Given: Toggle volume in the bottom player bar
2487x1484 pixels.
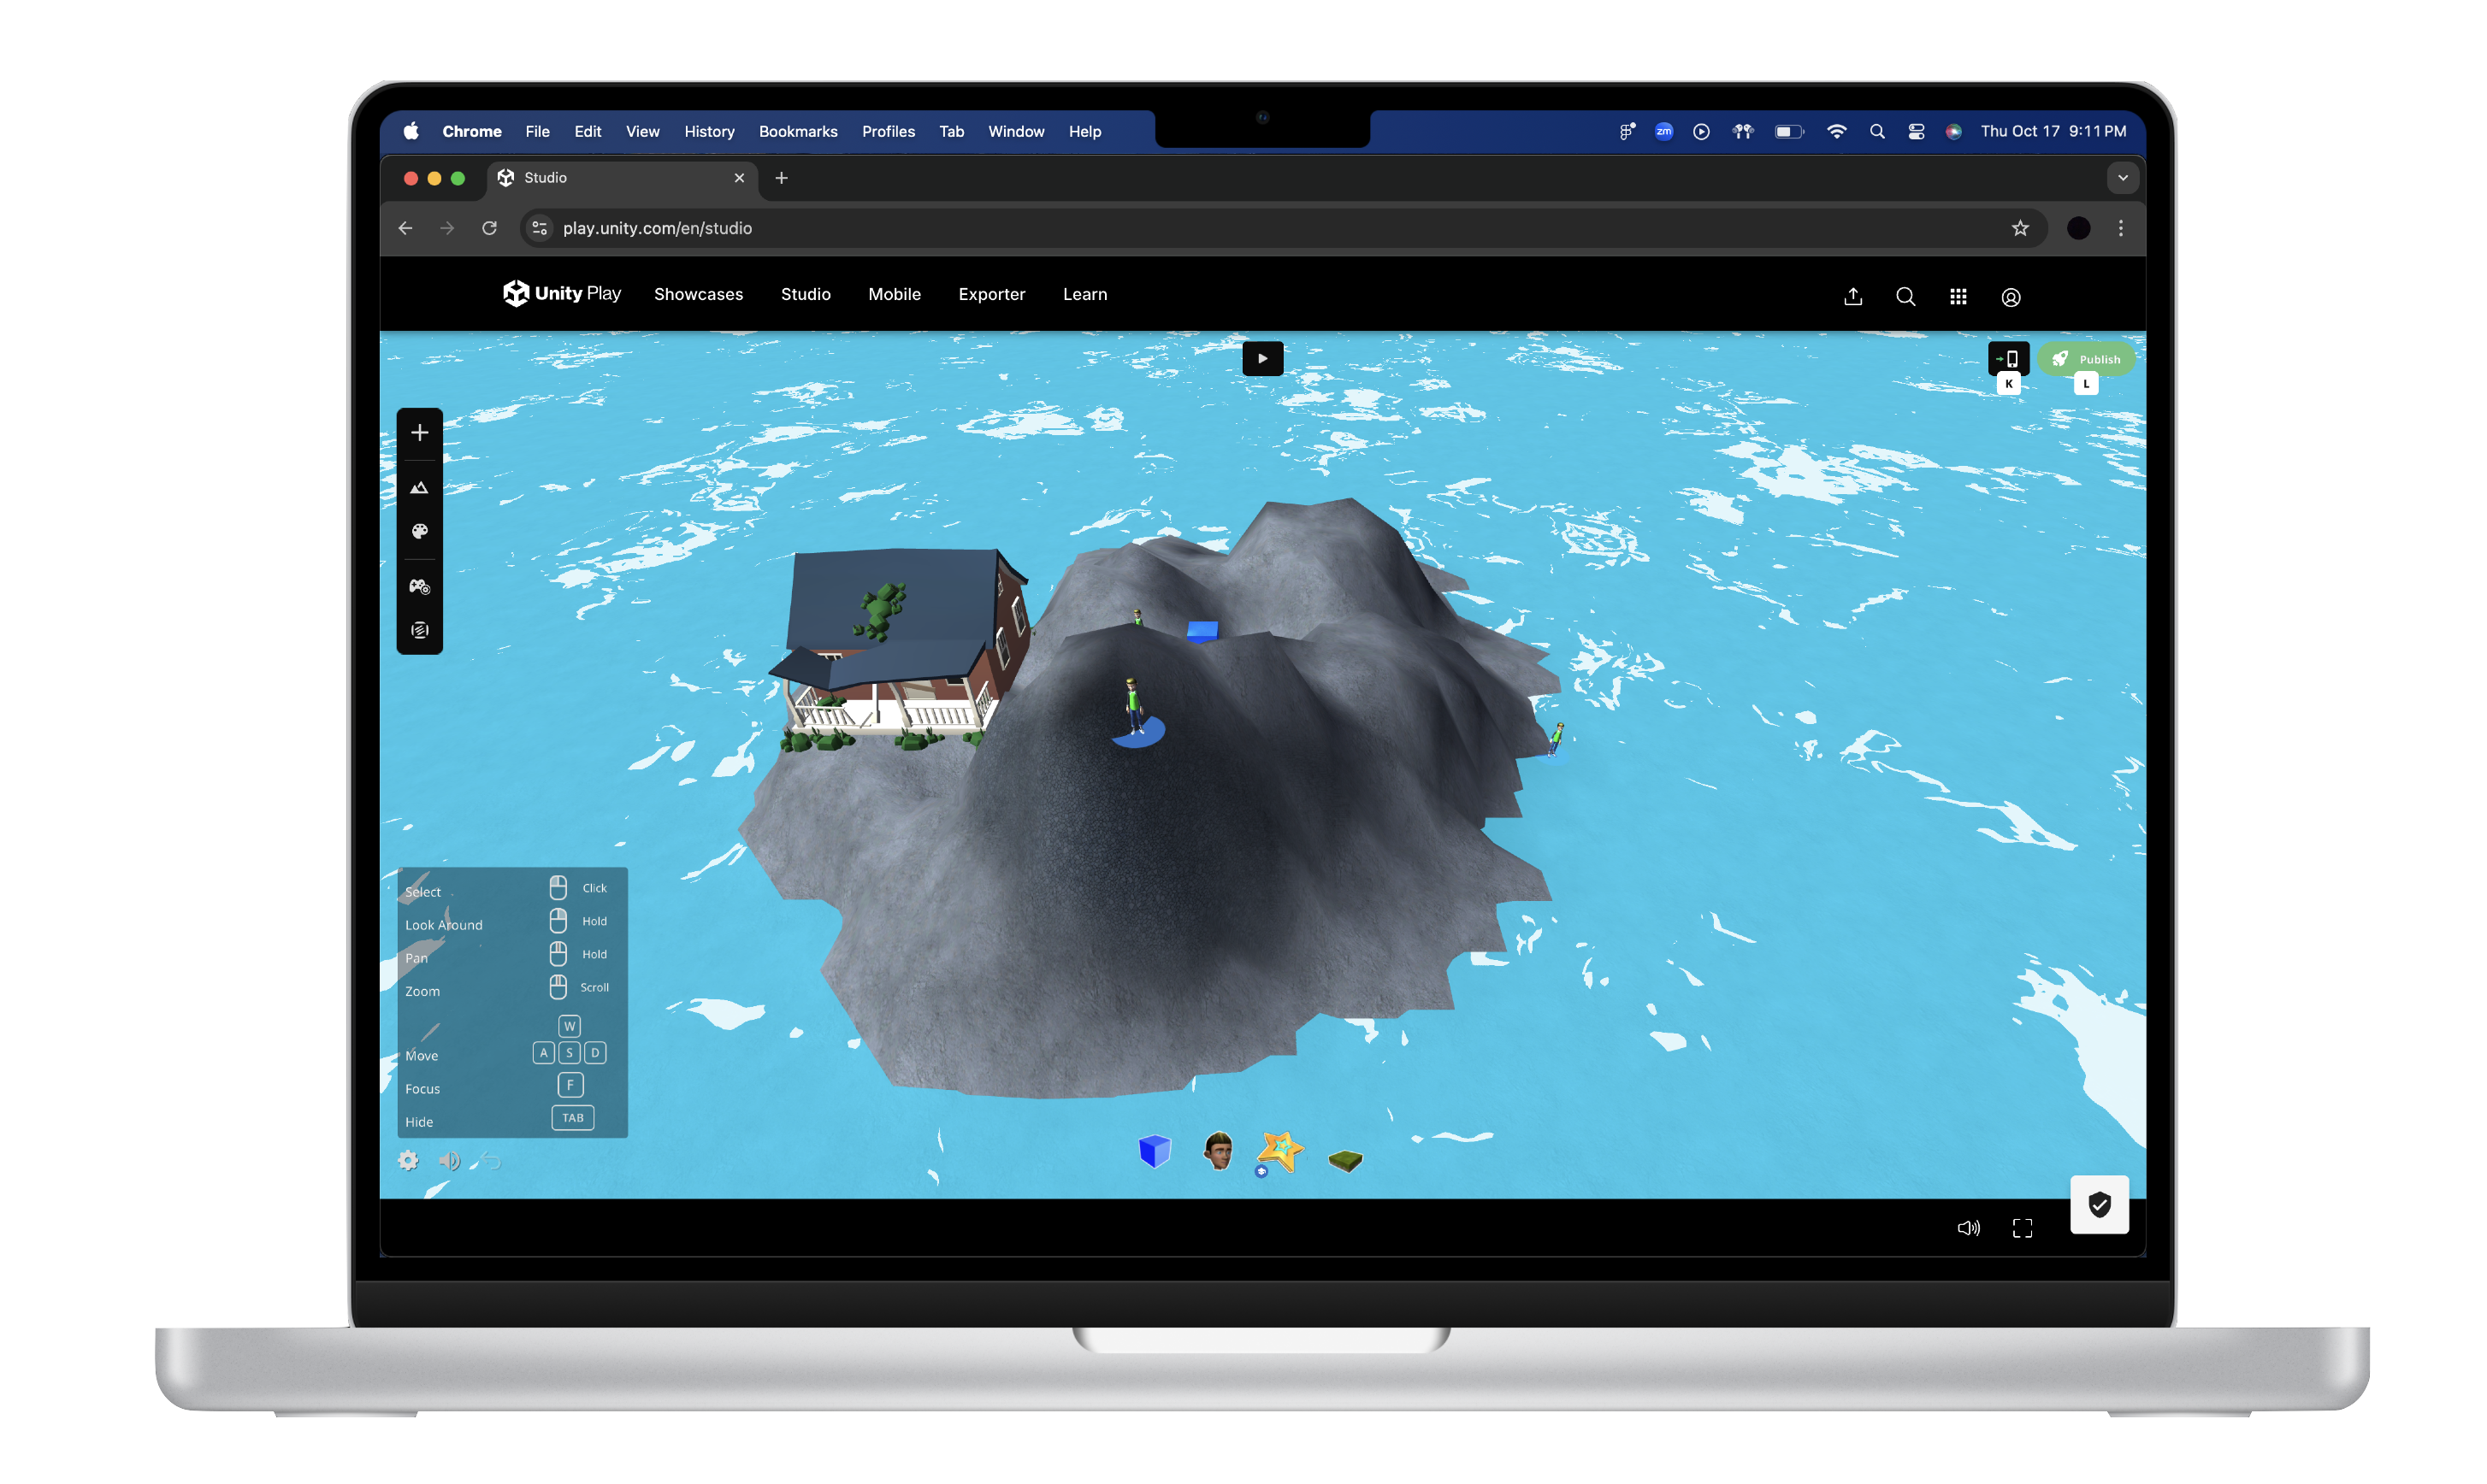Looking at the screenshot, I should tap(1967, 1228).
